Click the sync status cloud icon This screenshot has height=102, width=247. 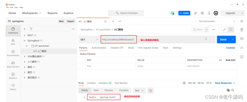pos(172,13)
